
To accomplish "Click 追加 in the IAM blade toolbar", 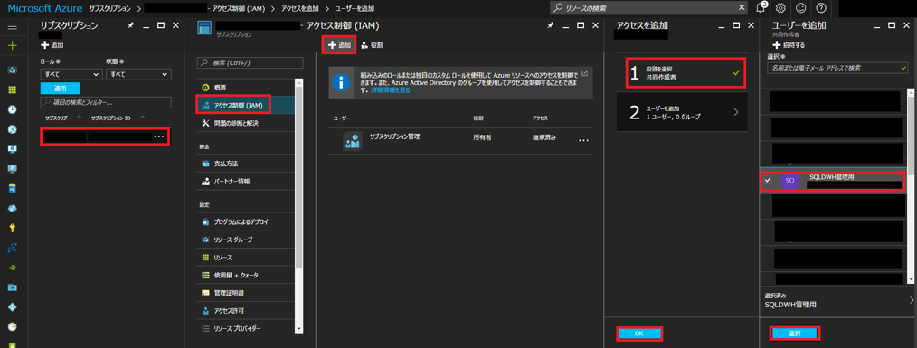I will tap(339, 45).
